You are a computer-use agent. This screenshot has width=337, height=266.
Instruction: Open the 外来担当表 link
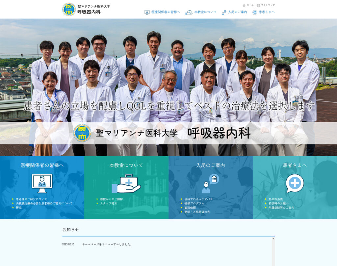[x=275, y=199]
